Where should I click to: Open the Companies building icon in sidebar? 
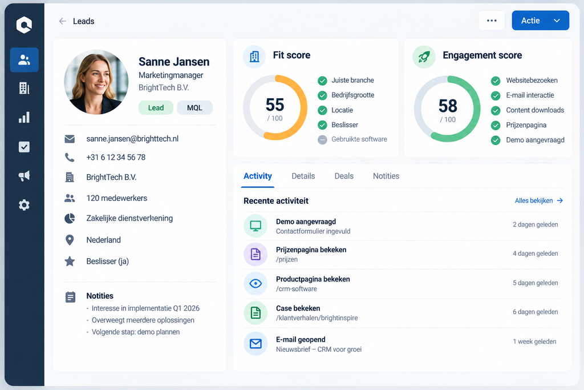point(24,89)
